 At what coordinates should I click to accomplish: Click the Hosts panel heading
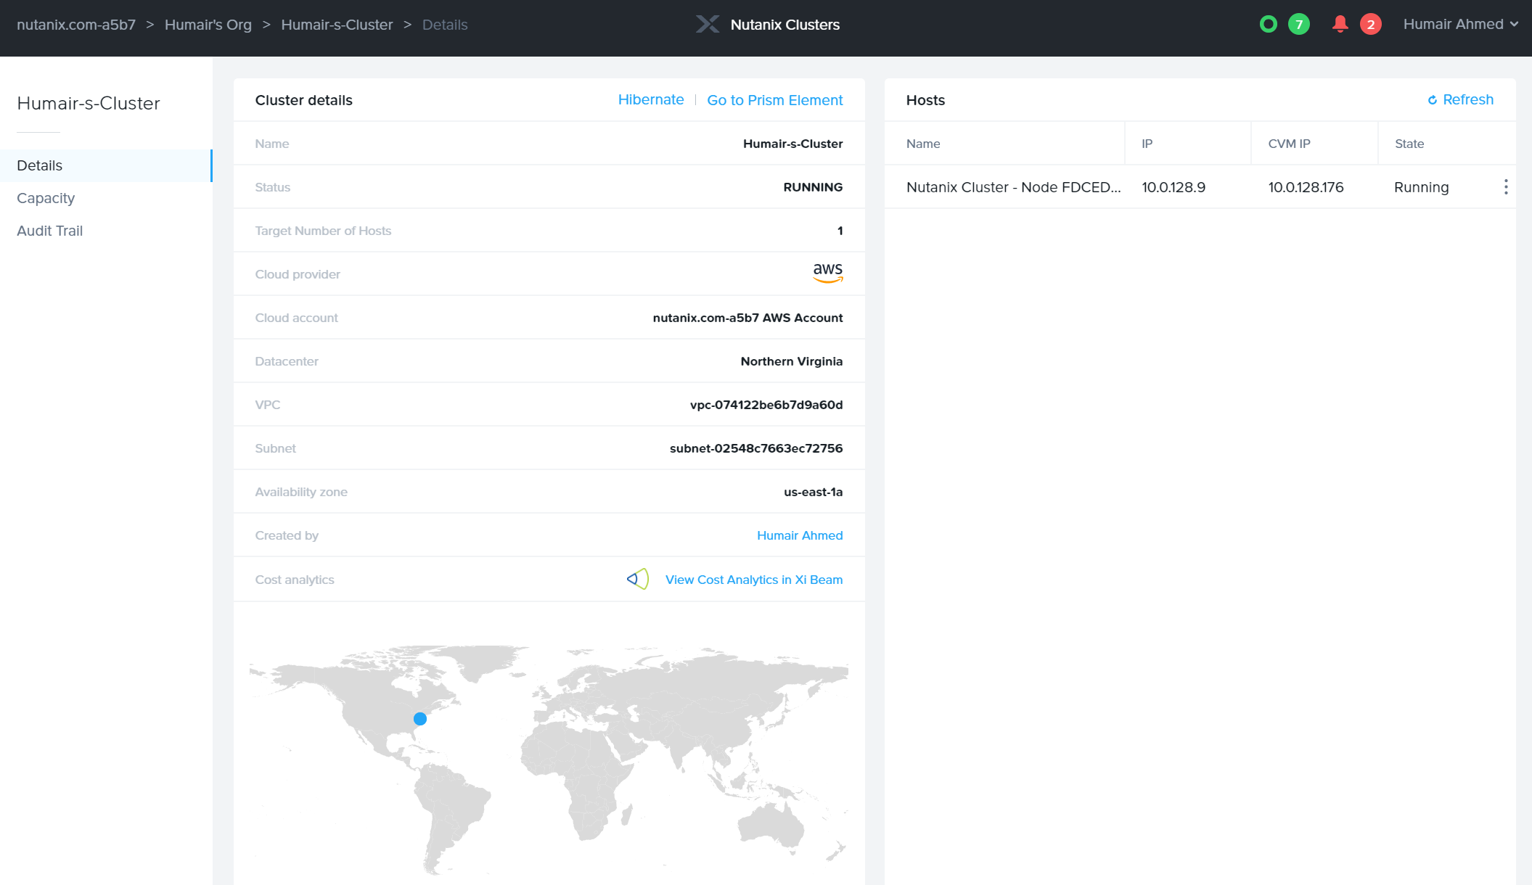pyautogui.click(x=925, y=100)
